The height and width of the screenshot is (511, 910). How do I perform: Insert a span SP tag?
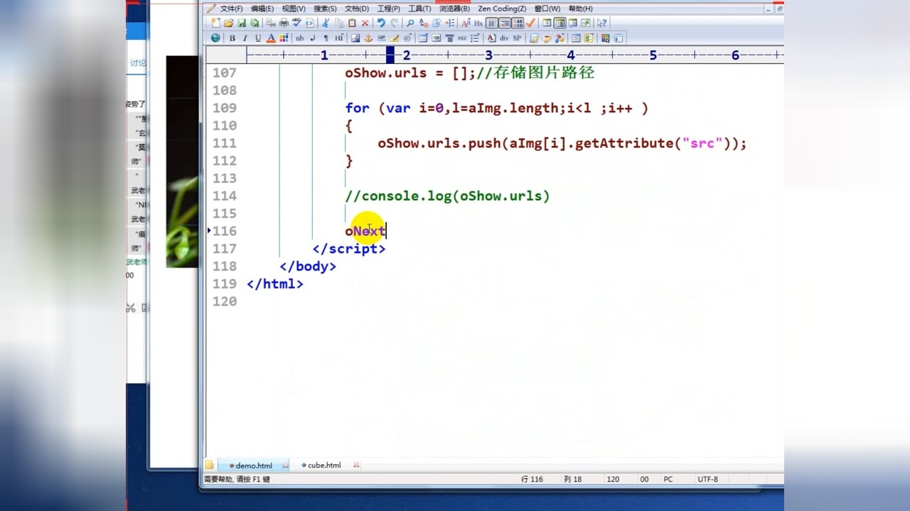pyautogui.click(x=517, y=38)
